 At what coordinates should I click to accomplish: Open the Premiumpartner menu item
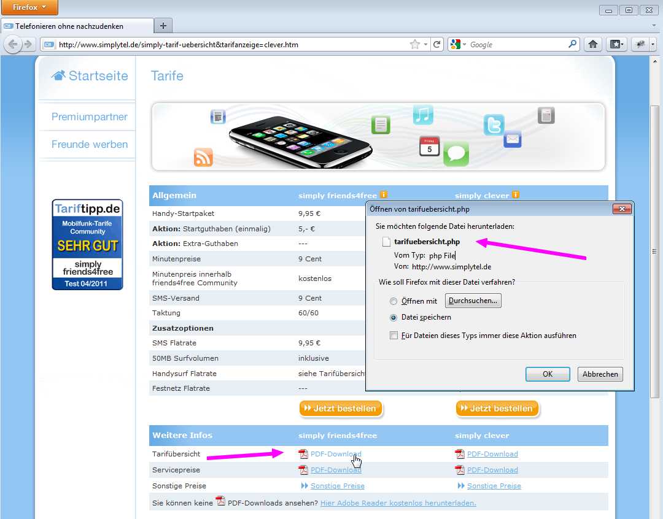(89, 117)
